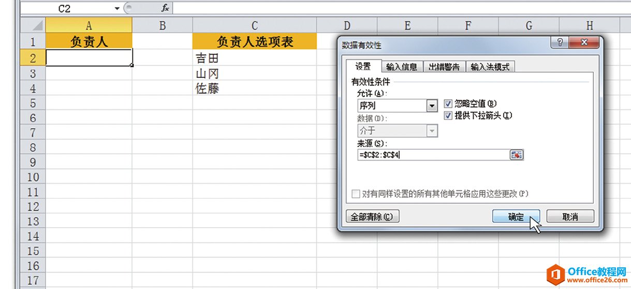The height and width of the screenshot is (289, 631).
Task: Click the 确定 button
Action: pos(516,217)
